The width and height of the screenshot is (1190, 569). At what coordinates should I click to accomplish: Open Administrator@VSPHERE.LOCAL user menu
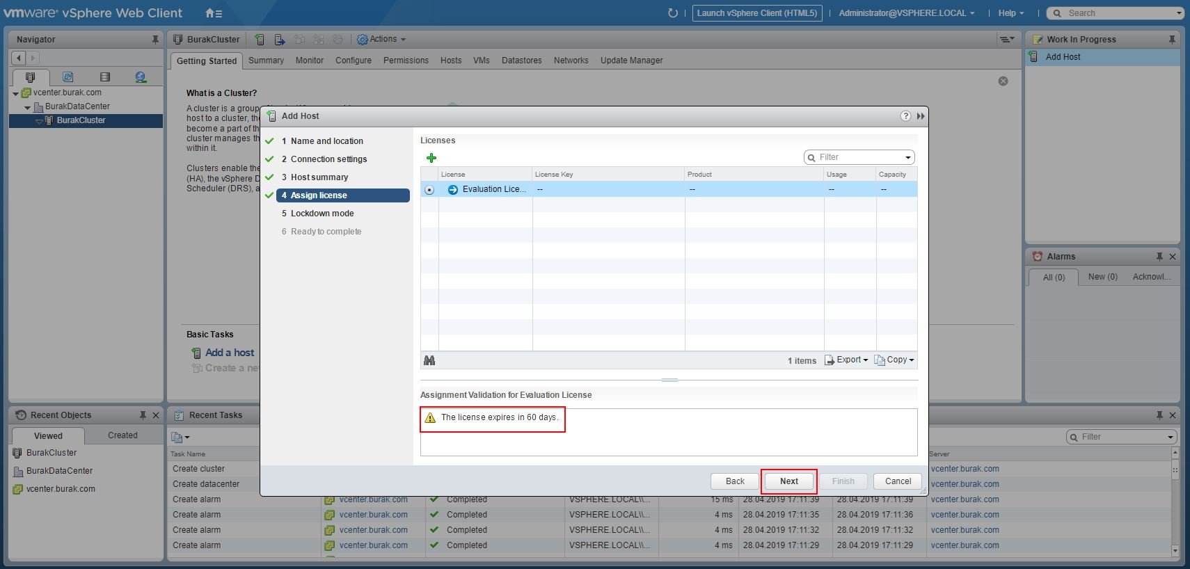coord(906,13)
